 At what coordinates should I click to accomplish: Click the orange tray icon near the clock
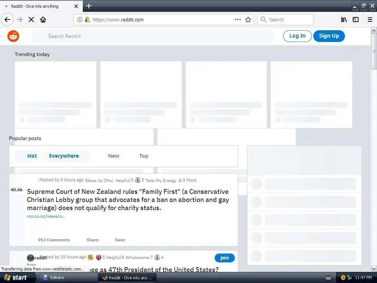pyautogui.click(x=343, y=277)
